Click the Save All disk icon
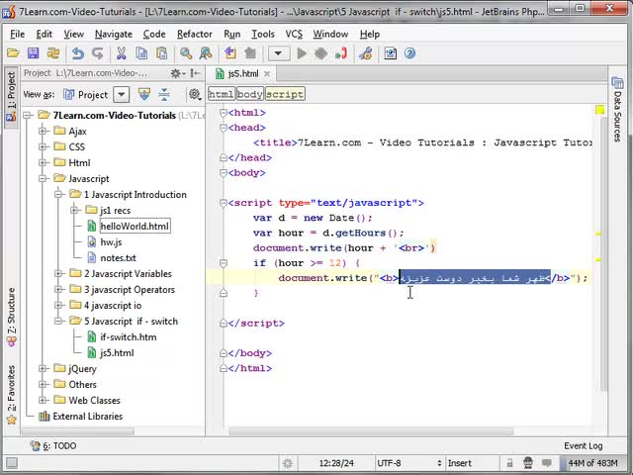The image size is (633, 475). 33,53
